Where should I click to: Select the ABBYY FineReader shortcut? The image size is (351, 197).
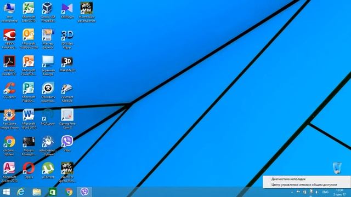(x=9, y=39)
